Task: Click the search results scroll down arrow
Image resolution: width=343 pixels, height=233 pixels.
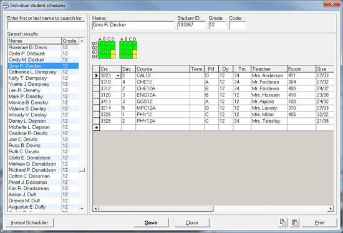Action: pyautogui.click(x=82, y=209)
